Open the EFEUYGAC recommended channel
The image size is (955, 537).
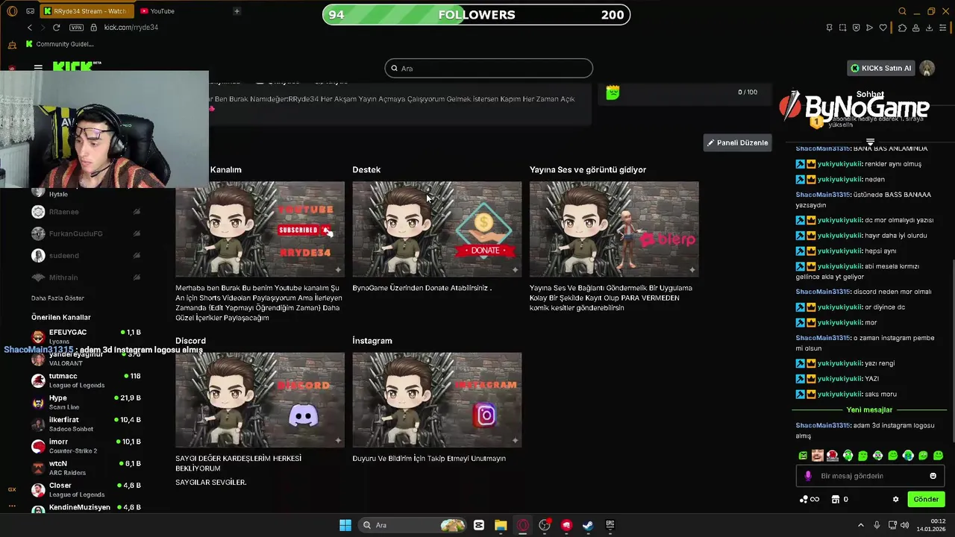point(86,336)
